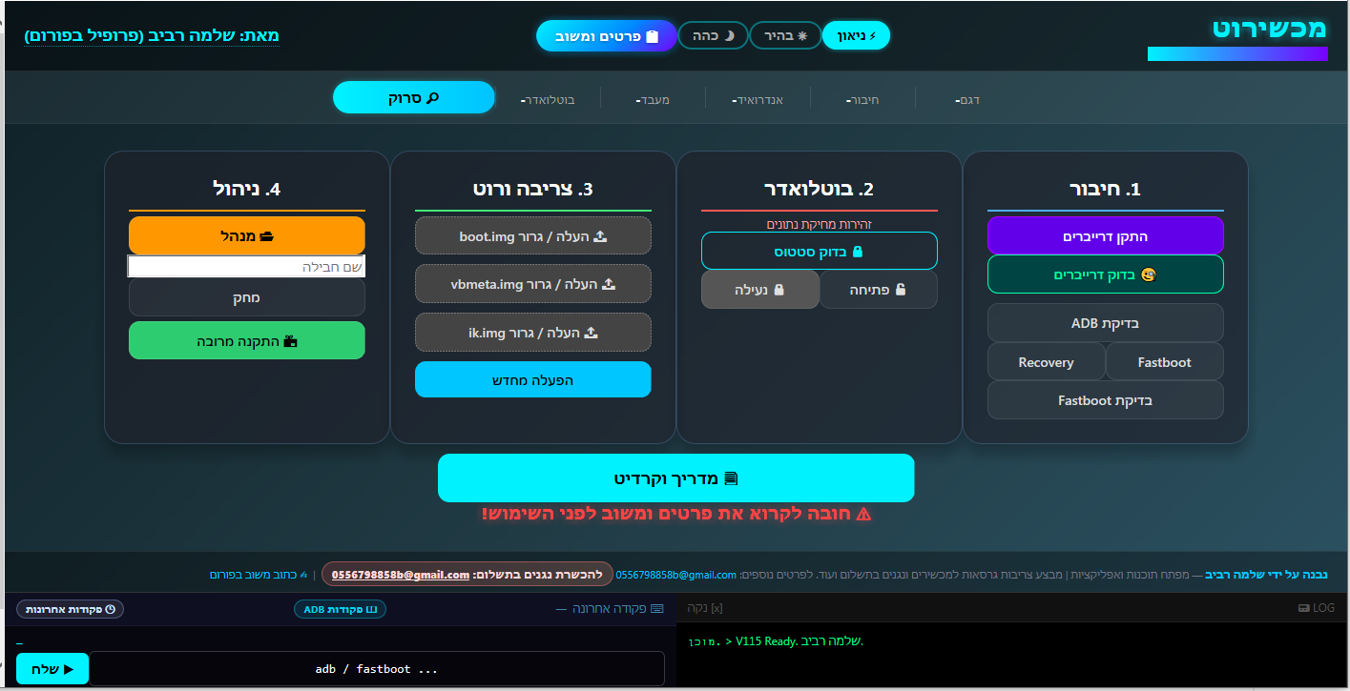
Task: Open the פקודות אחרונות recent commands list
Action: [70, 609]
